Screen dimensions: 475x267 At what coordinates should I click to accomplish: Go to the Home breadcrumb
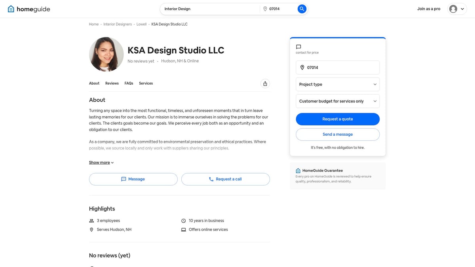(x=94, y=24)
